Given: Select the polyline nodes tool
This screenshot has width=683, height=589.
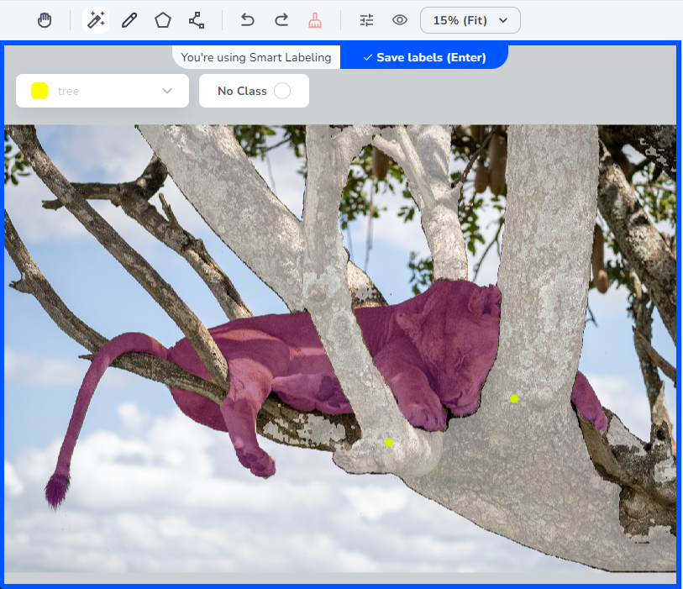Looking at the screenshot, I should click(196, 20).
